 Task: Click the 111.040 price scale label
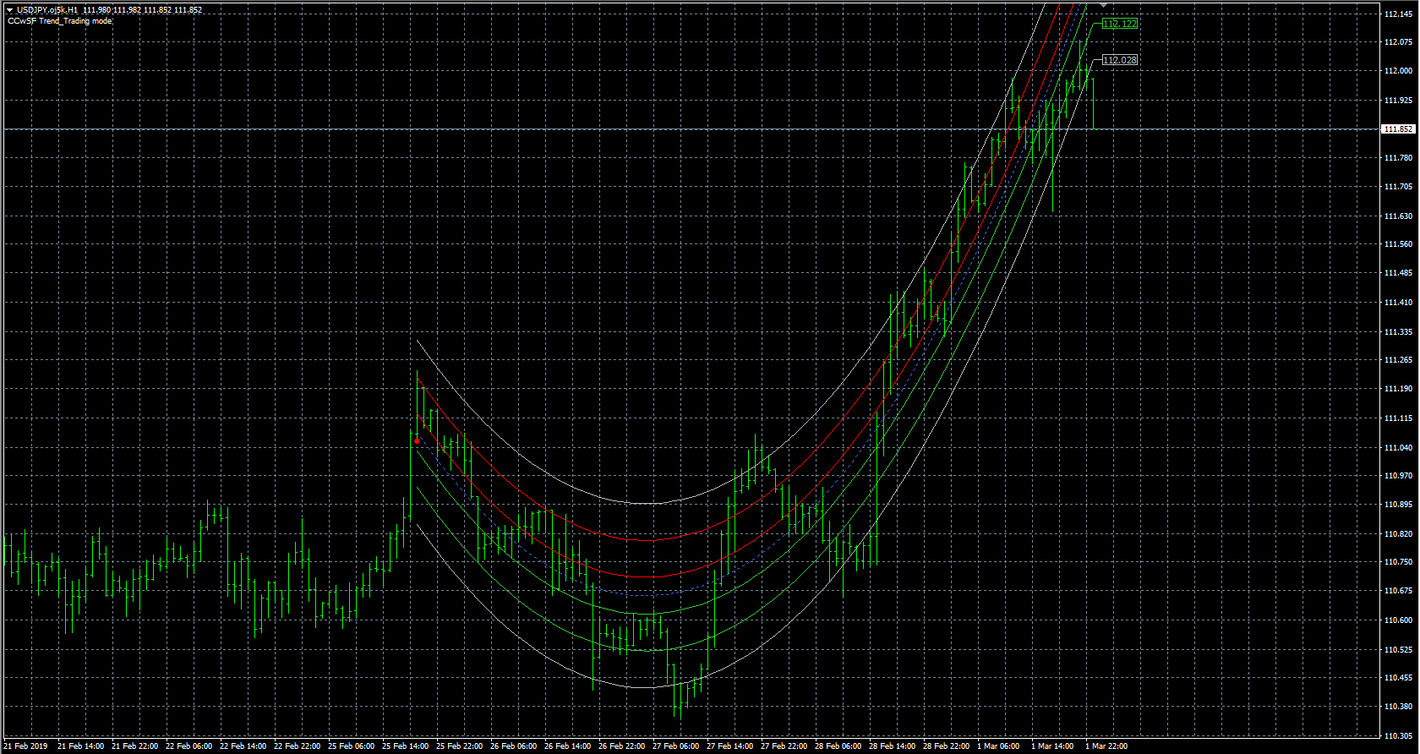[x=1399, y=448]
